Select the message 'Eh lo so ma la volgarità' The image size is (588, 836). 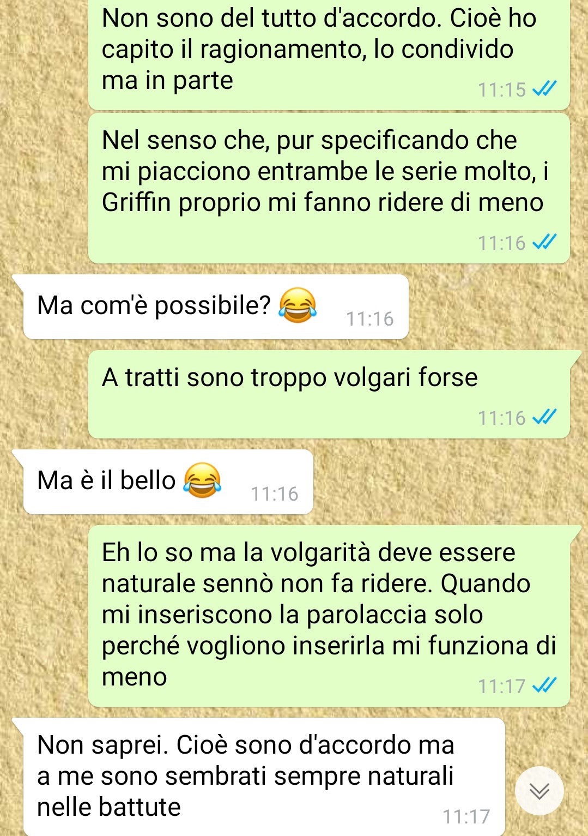(329, 616)
